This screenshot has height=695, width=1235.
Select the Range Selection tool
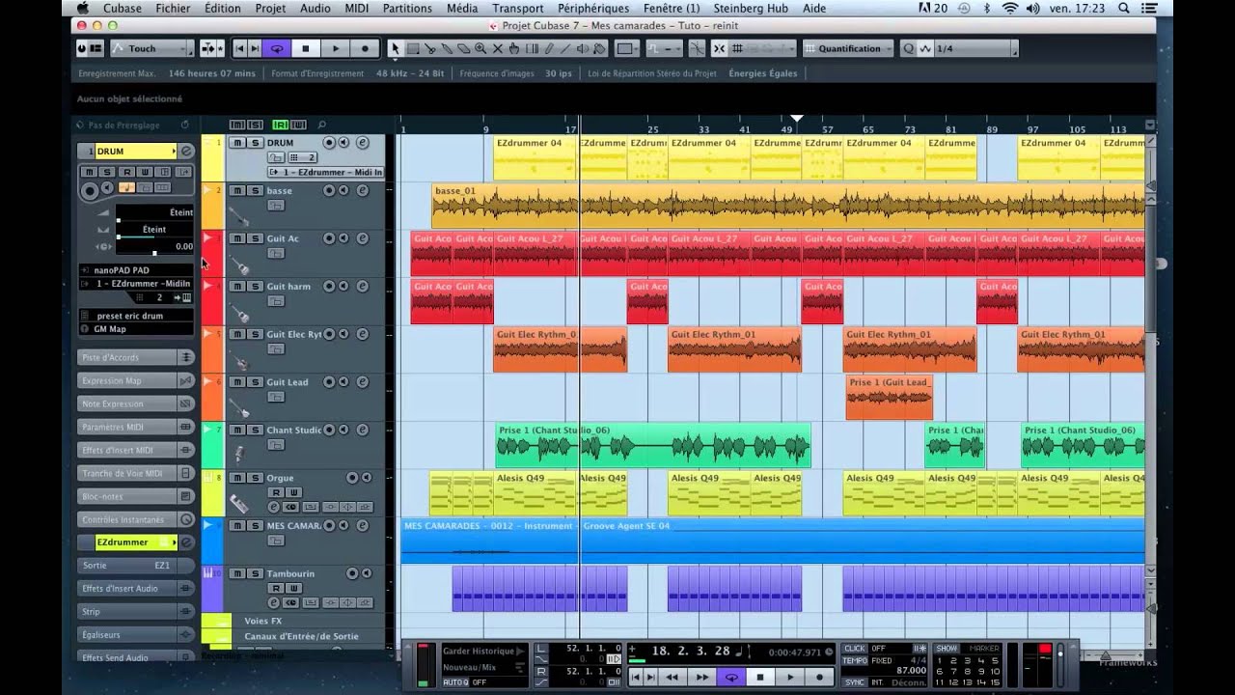pyautogui.click(x=412, y=48)
